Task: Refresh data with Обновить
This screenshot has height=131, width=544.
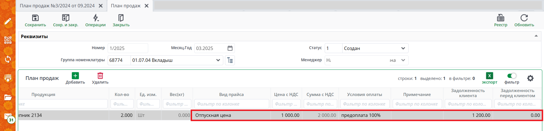Action: pyautogui.click(x=524, y=21)
